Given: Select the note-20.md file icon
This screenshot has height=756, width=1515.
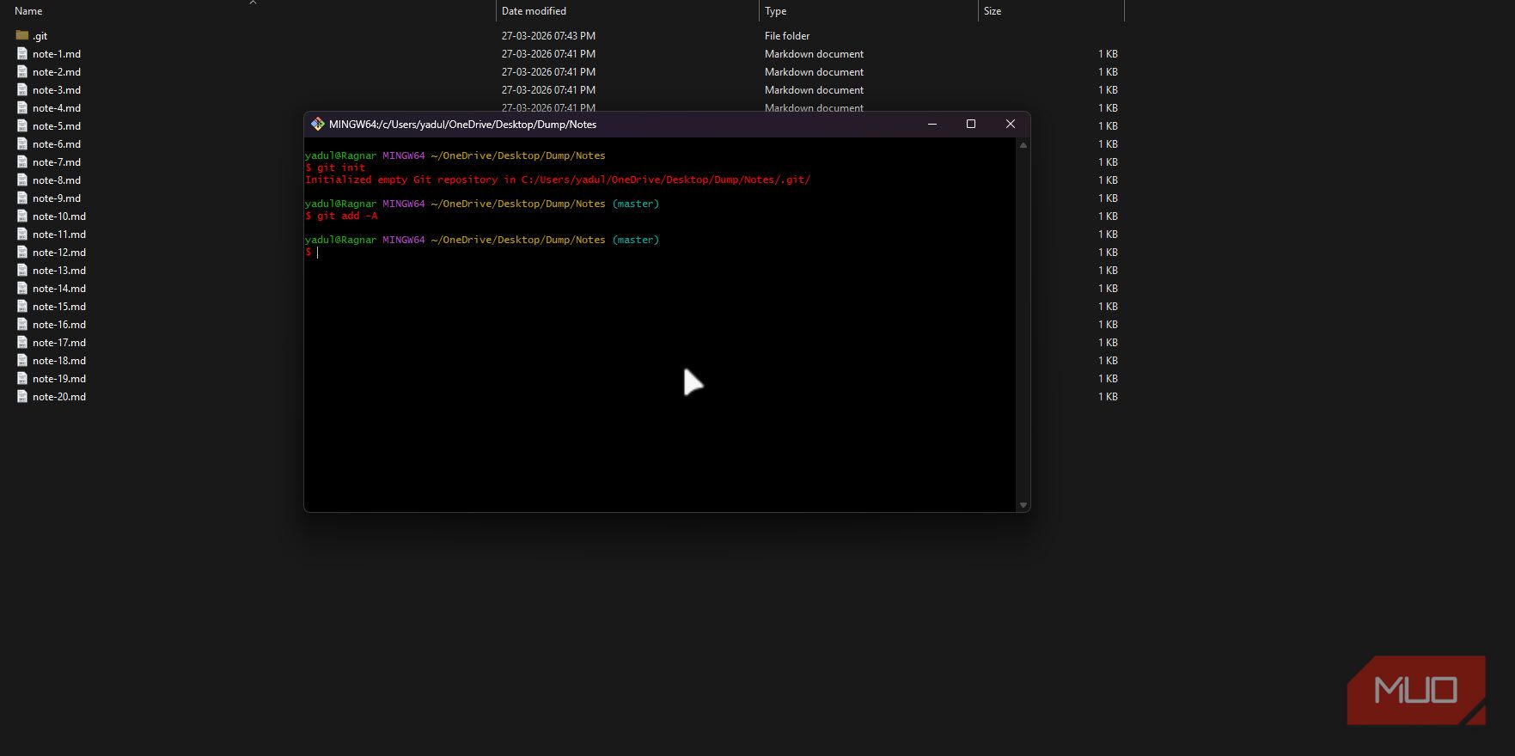Looking at the screenshot, I should 22,396.
